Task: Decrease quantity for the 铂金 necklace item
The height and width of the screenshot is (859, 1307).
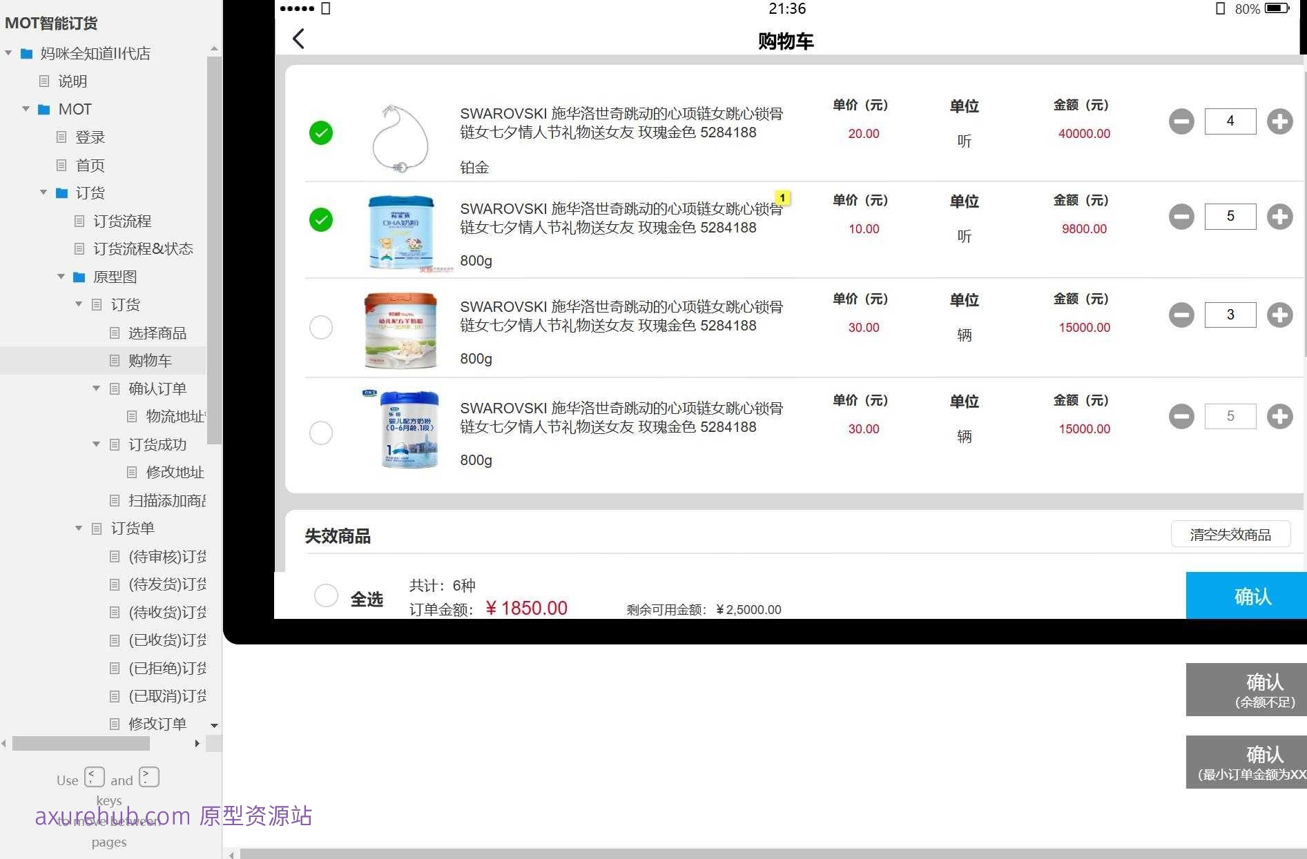Action: [x=1181, y=121]
